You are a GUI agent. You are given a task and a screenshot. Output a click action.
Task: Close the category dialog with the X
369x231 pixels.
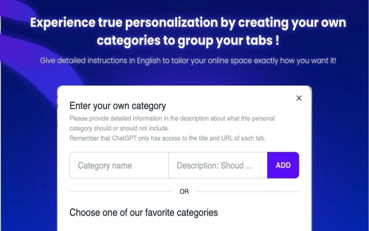pyautogui.click(x=299, y=98)
